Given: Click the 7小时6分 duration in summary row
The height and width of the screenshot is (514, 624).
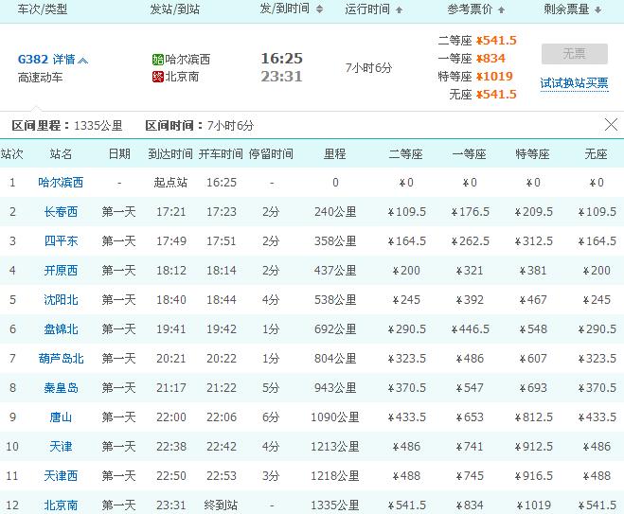Looking at the screenshot, I should tap(368, 68).
